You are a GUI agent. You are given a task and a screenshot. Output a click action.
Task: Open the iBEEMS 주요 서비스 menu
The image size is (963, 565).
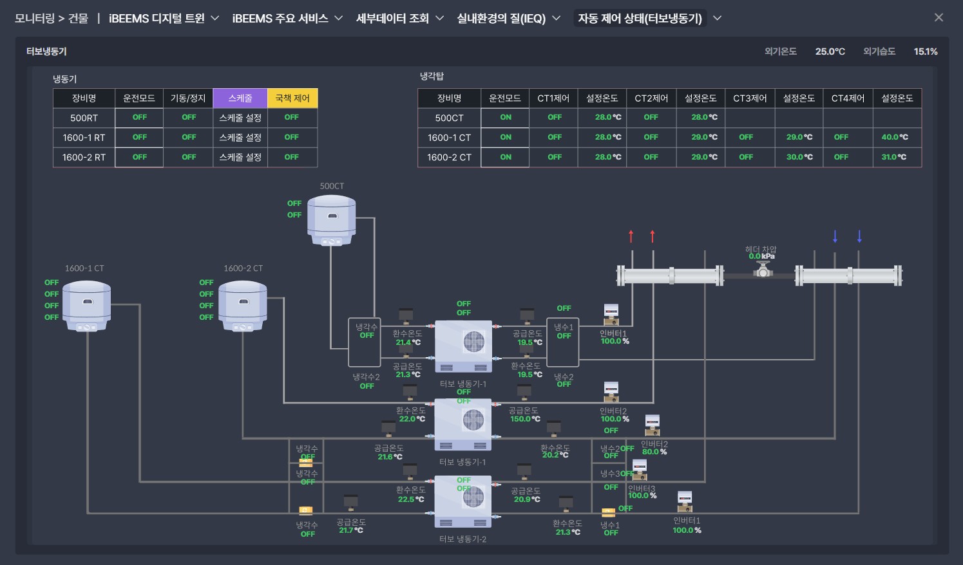[x=287, y=19]
